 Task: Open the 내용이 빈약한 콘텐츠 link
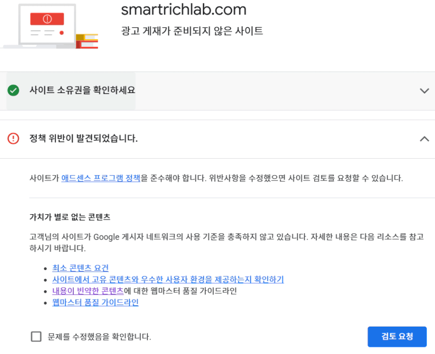click(88, 291)
